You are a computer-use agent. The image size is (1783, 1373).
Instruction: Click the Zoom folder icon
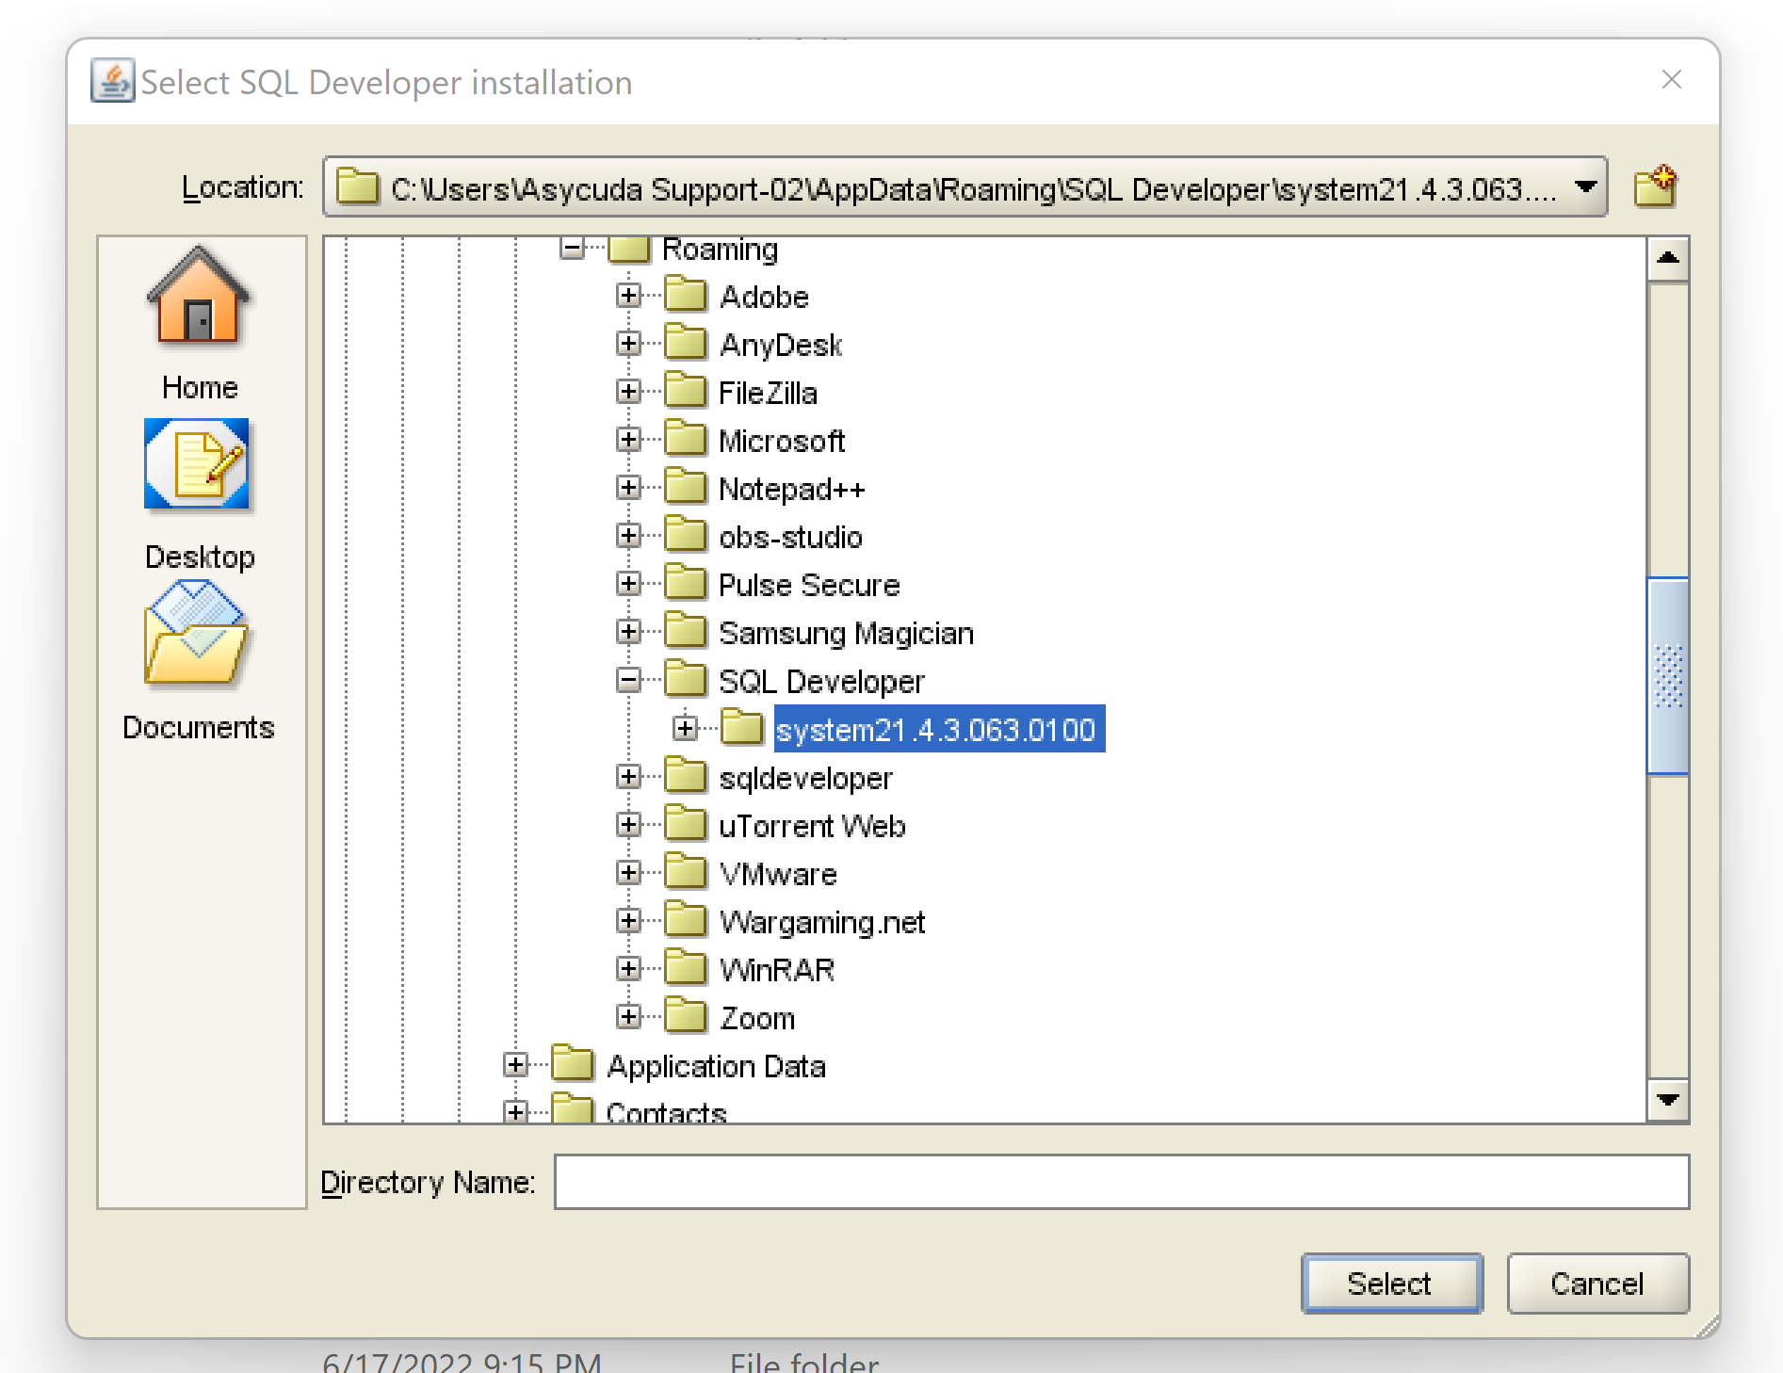click(x=685, y=1016)
